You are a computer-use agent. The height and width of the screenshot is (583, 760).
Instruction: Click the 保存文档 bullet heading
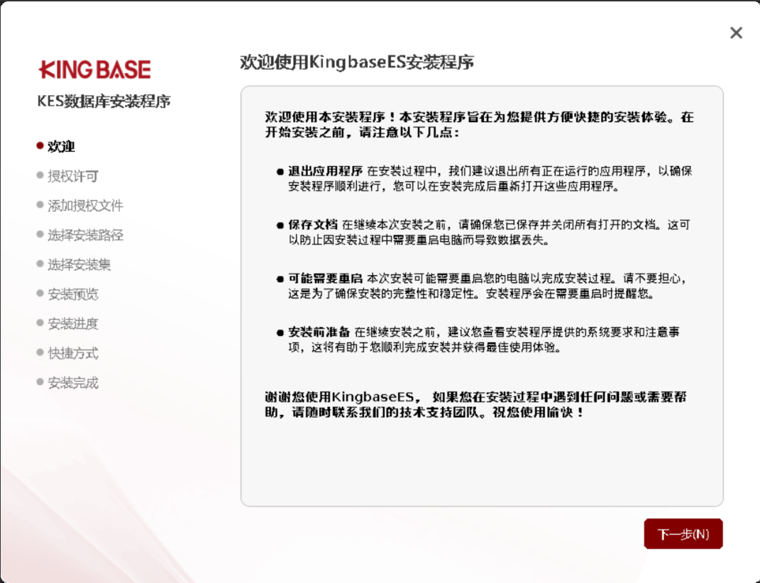coord(313,225)
